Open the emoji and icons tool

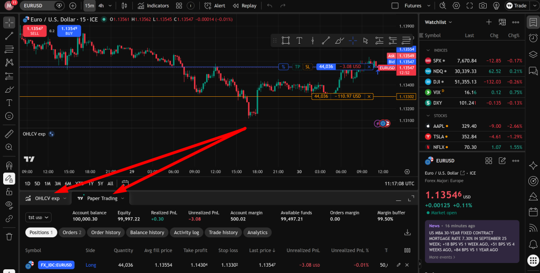pos(9,116)
